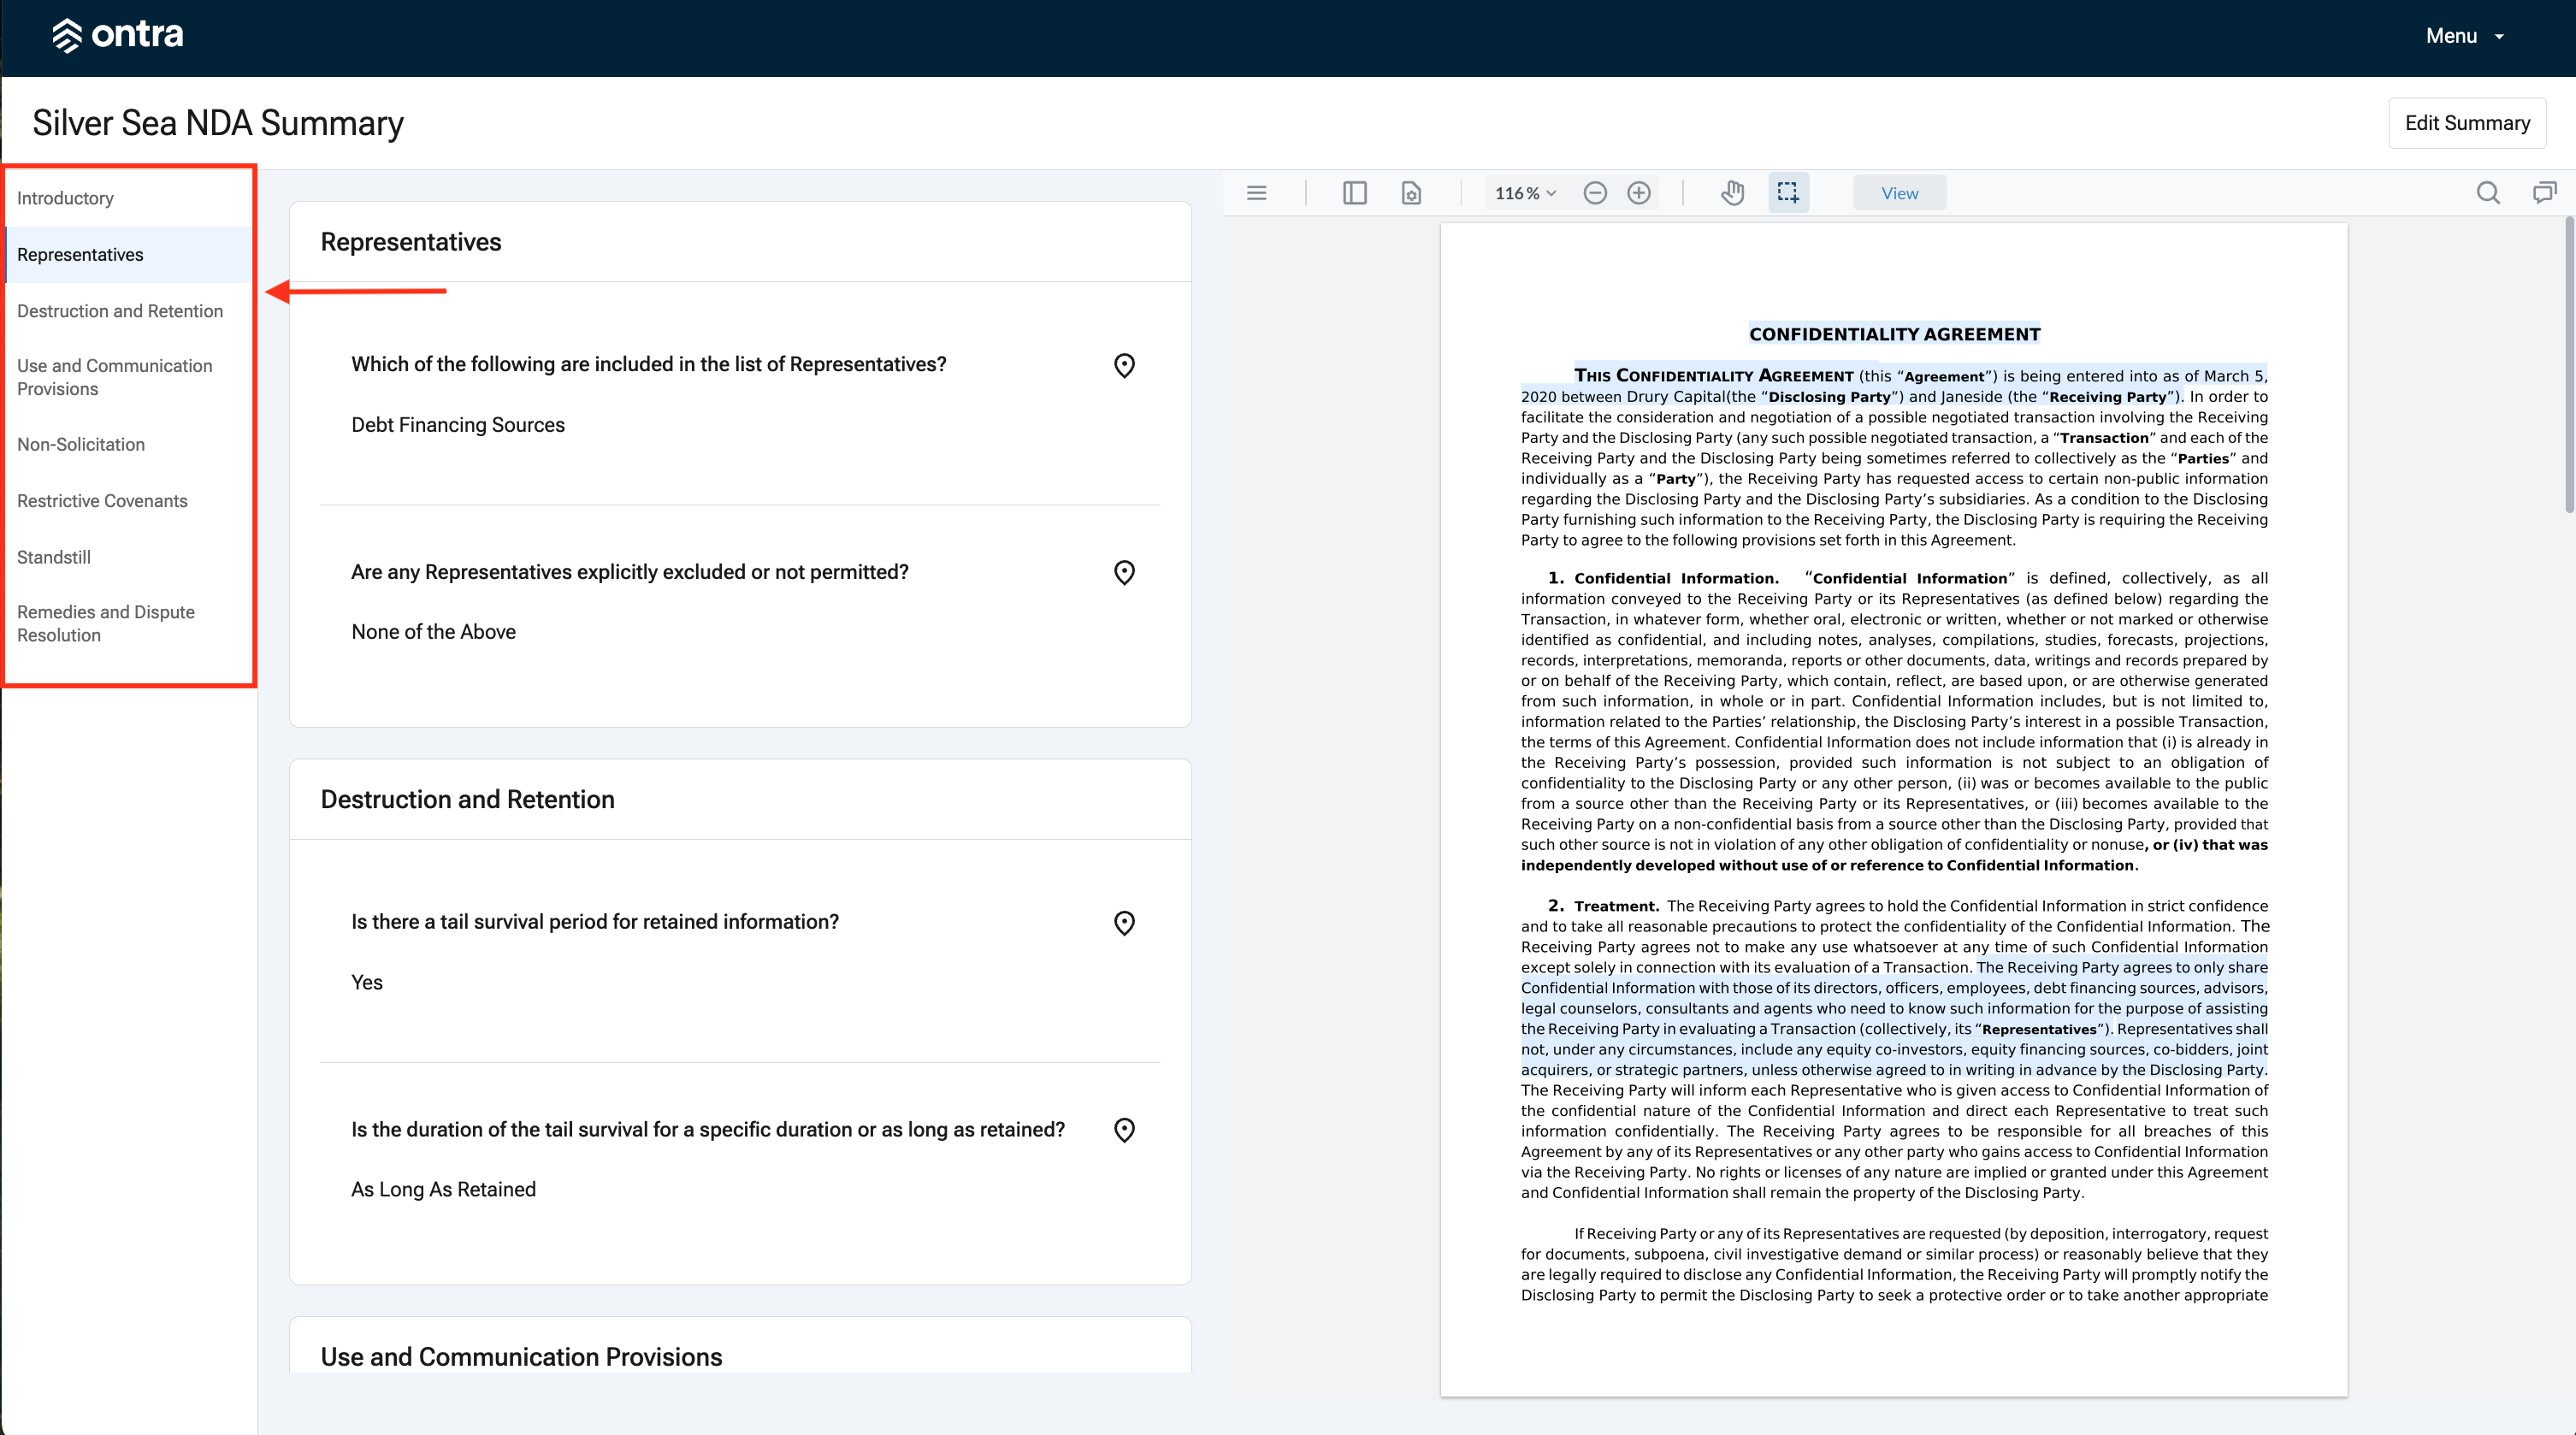Click the 'Debt Financing Sources' answer

(x=458, y=425)
